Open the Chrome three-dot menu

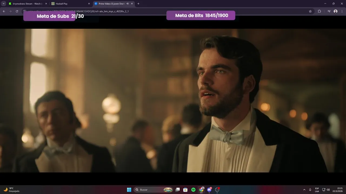pos(342,11)
